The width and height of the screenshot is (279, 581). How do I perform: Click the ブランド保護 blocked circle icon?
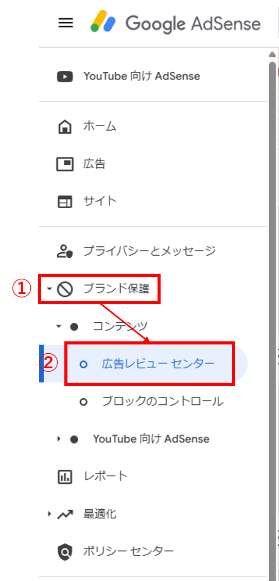coord(65,289)
